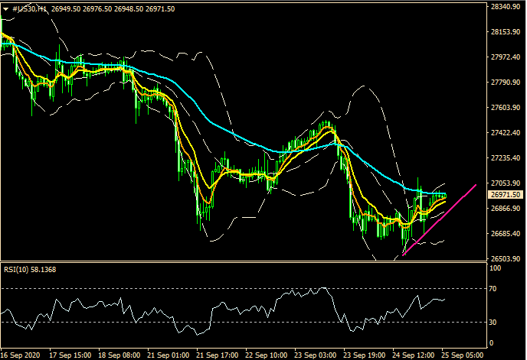Image resolution: width=527 pixels, height=360 pixels.
Task: Click the RSI 30 level label
Action: click(495, 322)
